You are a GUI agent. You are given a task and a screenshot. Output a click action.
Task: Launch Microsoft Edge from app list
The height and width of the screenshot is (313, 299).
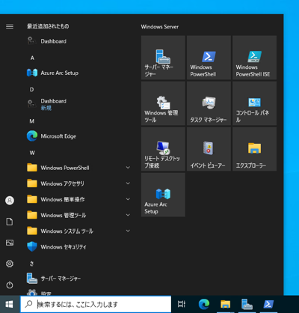tap(78, 136)
